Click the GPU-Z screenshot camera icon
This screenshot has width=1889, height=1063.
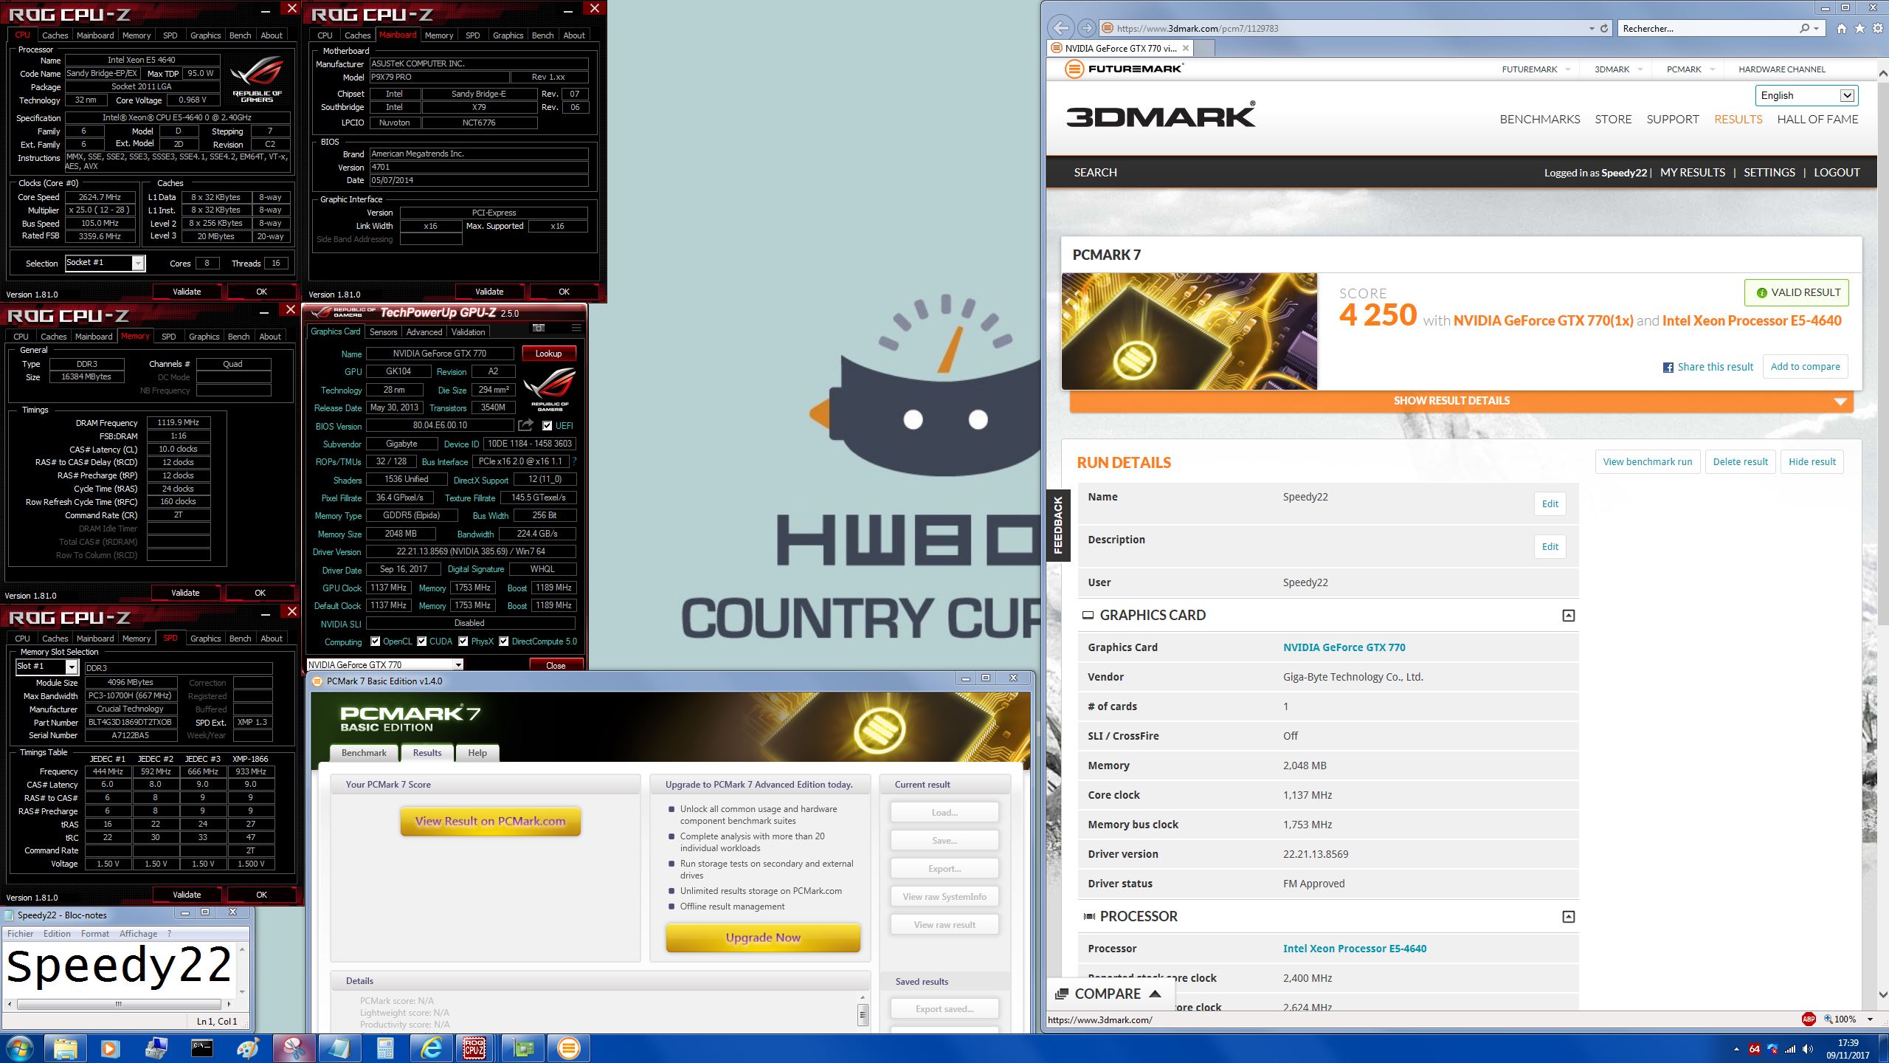(x=539, y=328)
